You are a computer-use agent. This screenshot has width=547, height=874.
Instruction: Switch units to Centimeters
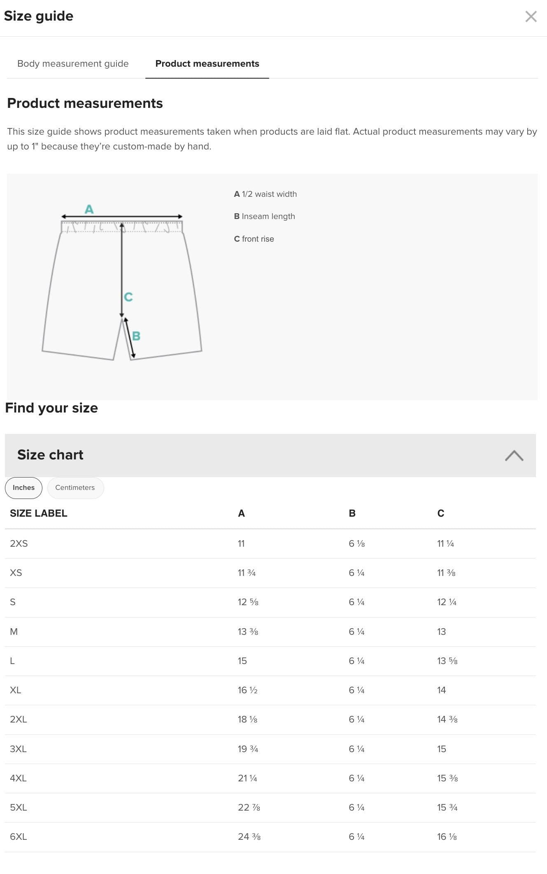pyautogui.click(x=75, y=488)
